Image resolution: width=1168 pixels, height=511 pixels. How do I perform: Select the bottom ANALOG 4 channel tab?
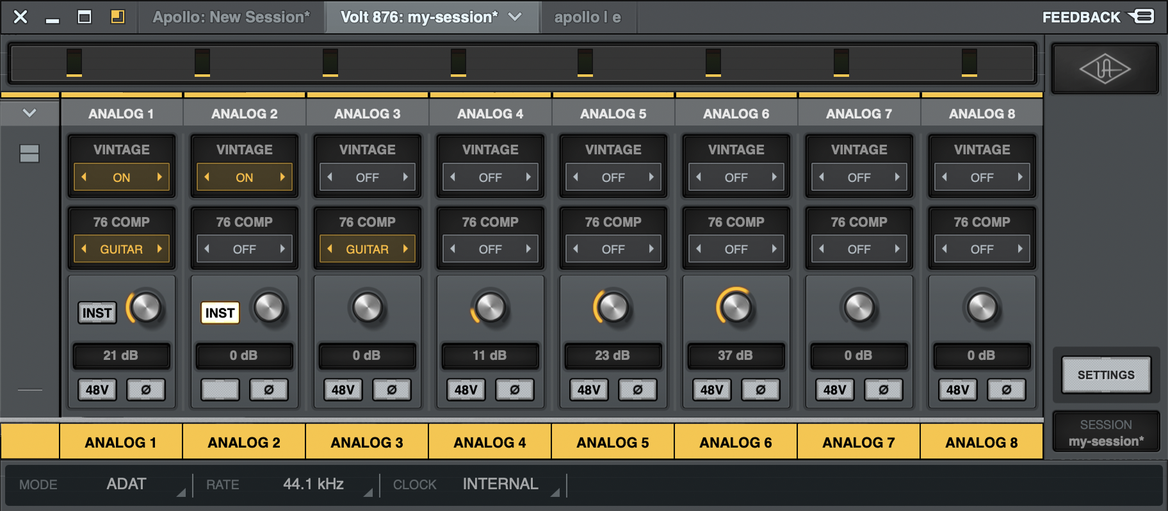pyautogui.click(x=490, y=442)
